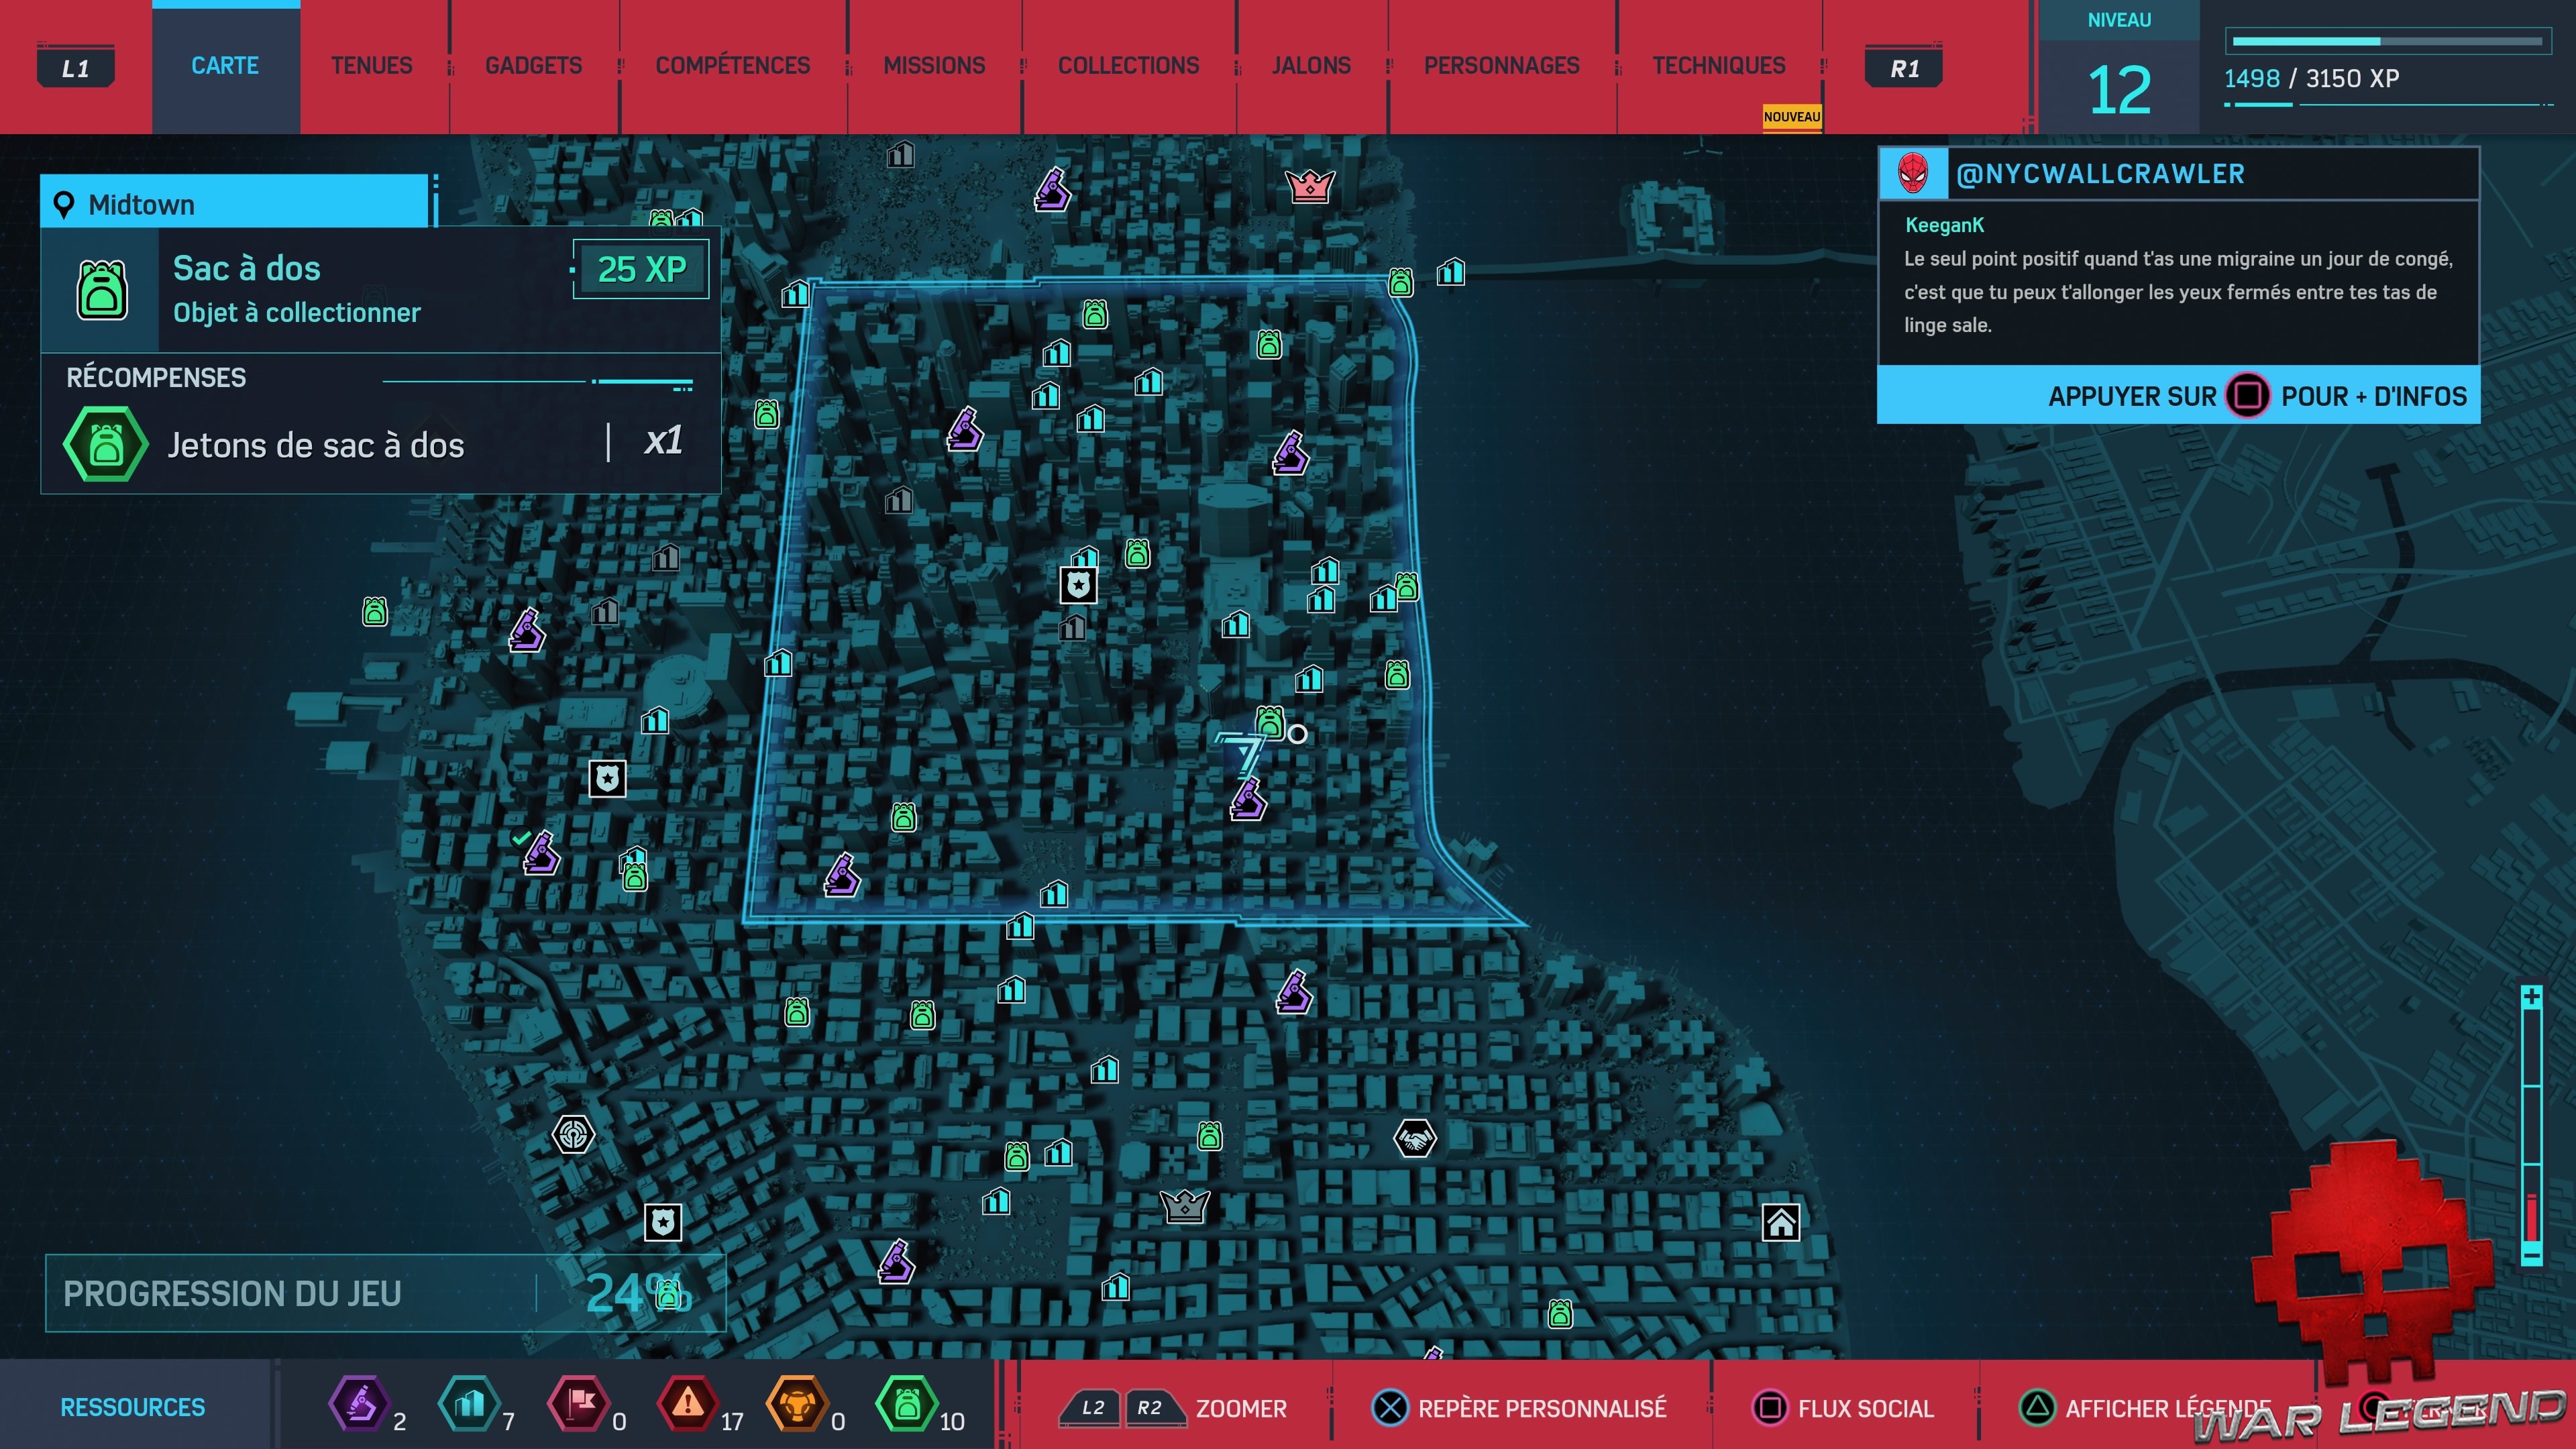
Task: Click Spider-Man avatar in social feed
Action: click(x=1913, y=174)
